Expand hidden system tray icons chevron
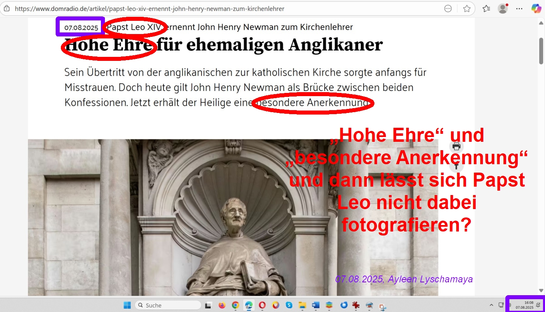Viewport: 545px width, 312px height. [491, 305]
